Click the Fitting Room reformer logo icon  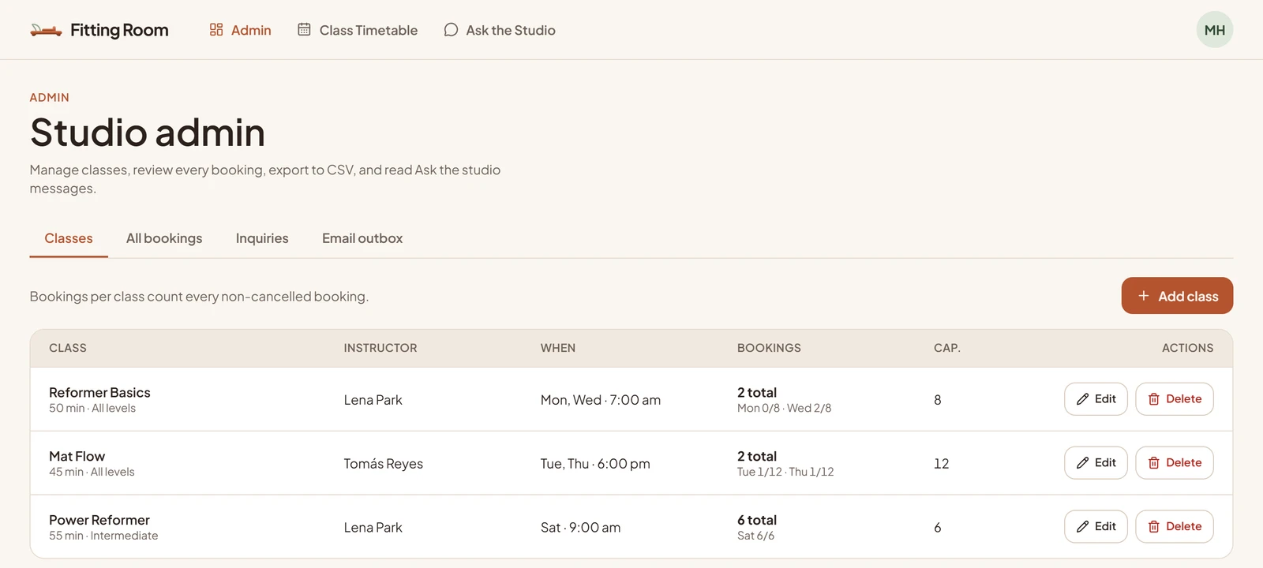(46, 30)
